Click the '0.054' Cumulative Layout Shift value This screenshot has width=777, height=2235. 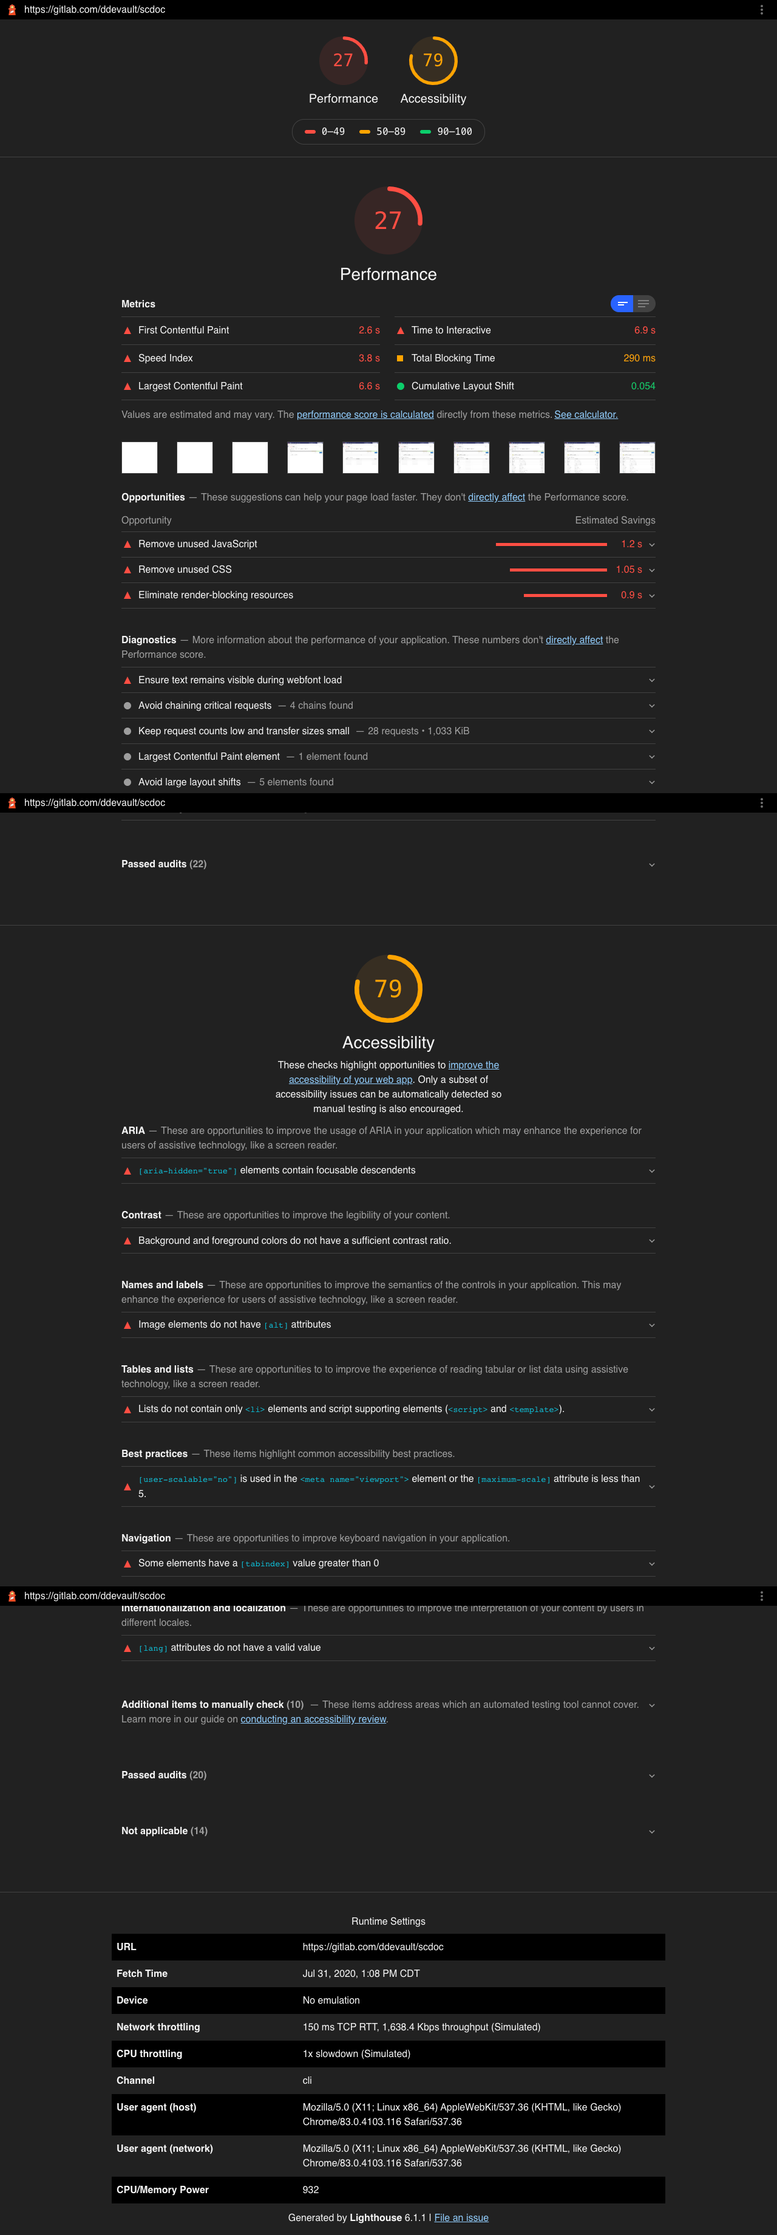click(x=643, y=386)
